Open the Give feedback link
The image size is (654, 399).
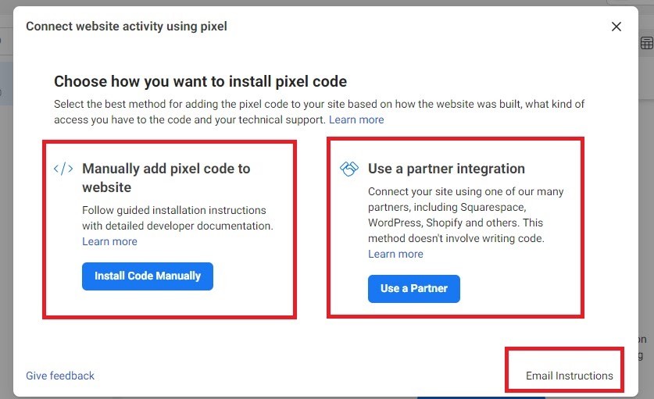pyautogui.click(x=60, y=376)
